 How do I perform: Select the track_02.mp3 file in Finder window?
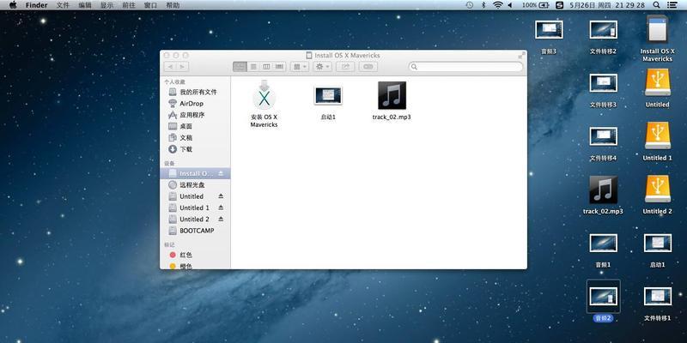click(x=392, y=95)
